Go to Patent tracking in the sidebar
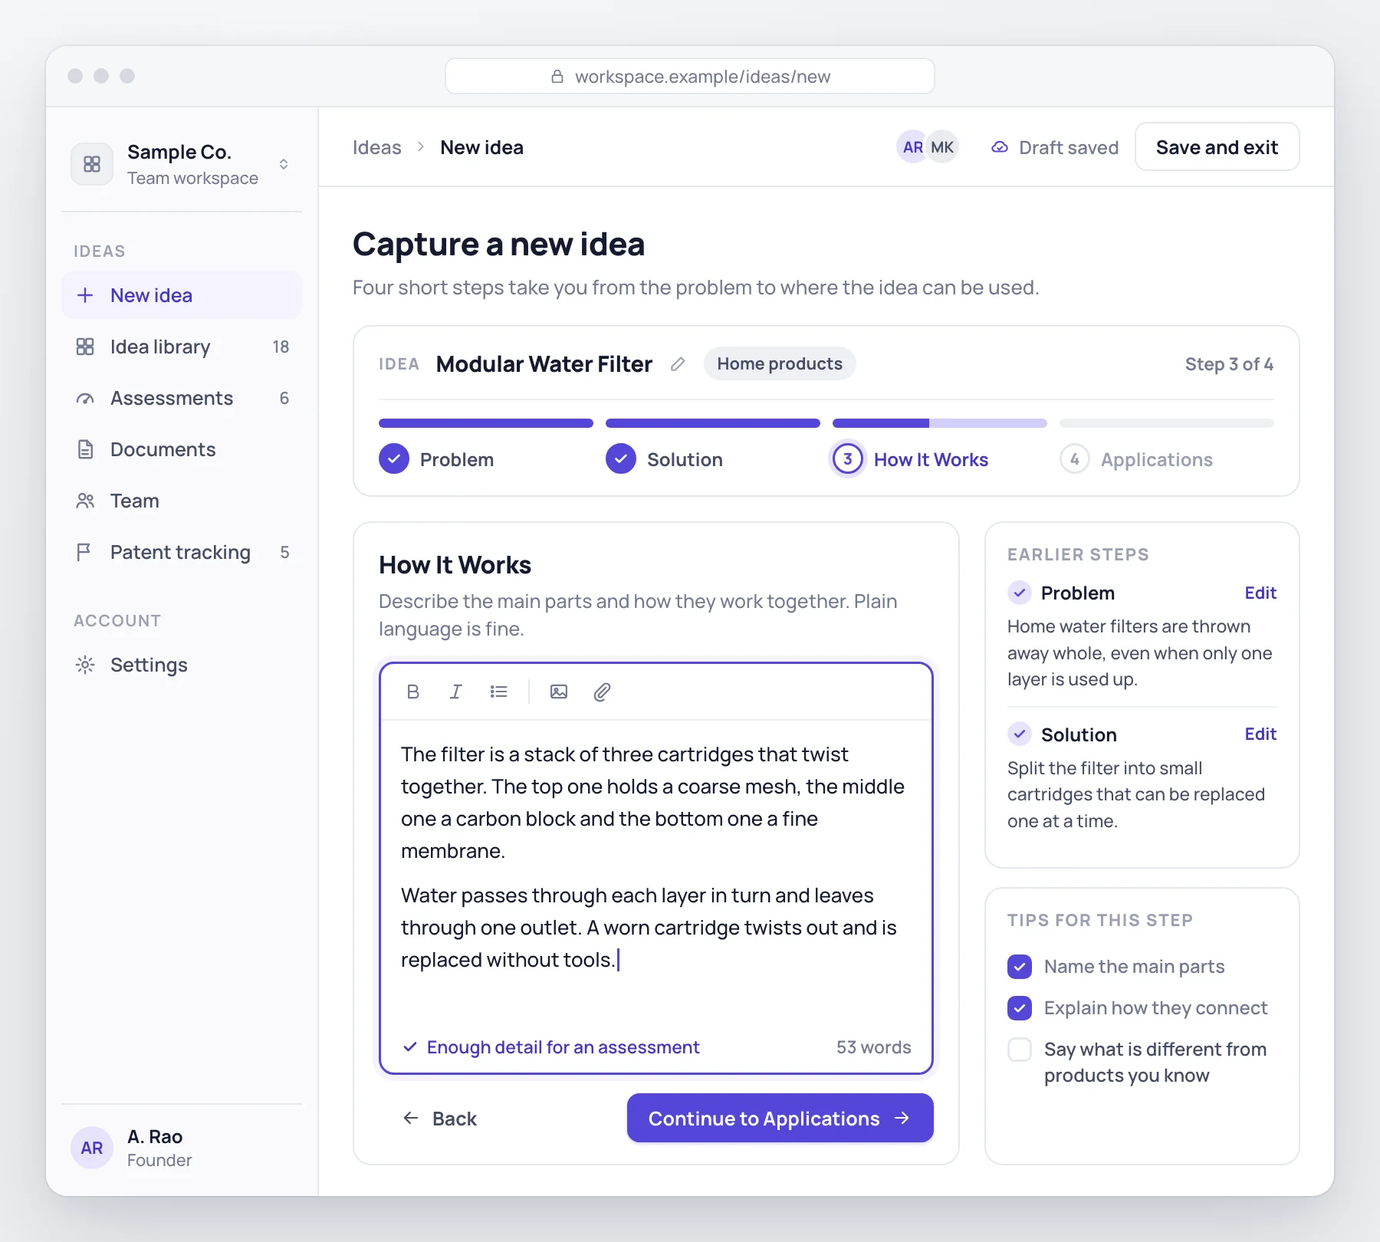 (x=182, y=552)
